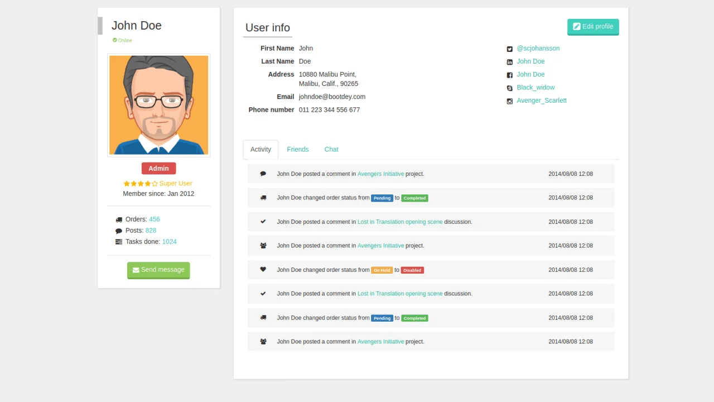Follow the Lost in Translation opening scene link

(400, 222)
